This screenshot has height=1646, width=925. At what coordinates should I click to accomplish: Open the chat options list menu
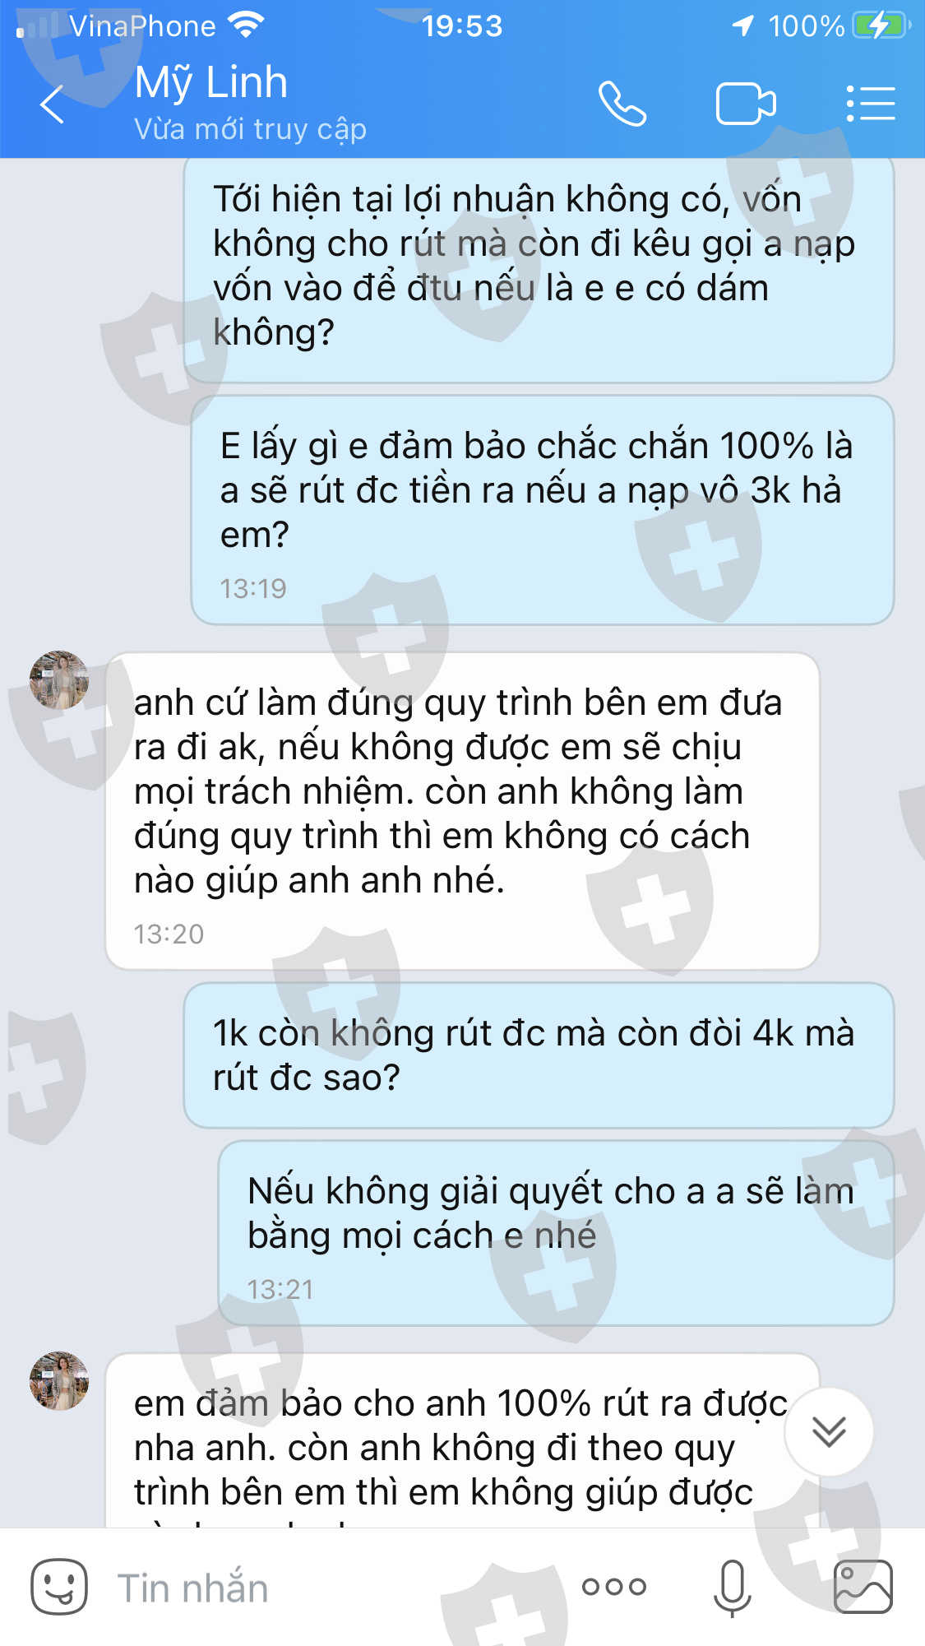(871, 104)
